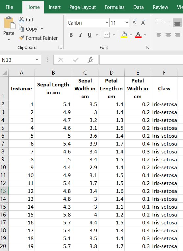Switch to the Formulas tab

[114, 7]
